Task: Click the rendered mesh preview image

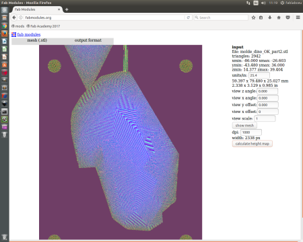Action: [121, 143]
